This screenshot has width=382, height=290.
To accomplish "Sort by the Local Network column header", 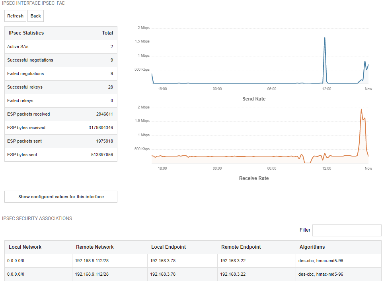I will tap(25, 247).
